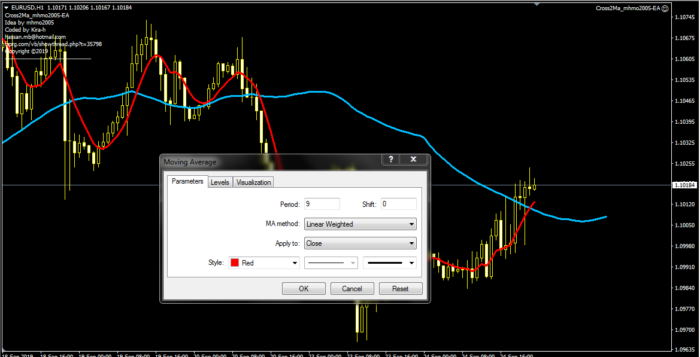Screen dimensions: 700x357
Task: Open the Apply to dropdown
Action: point(360,243)
